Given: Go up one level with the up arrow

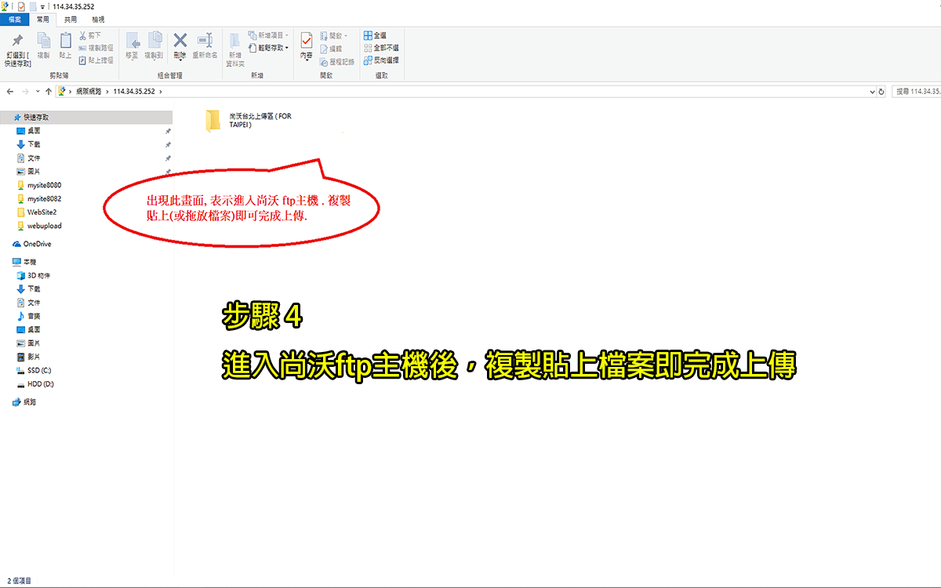Looking at the screenshot, I should [49, 92].
